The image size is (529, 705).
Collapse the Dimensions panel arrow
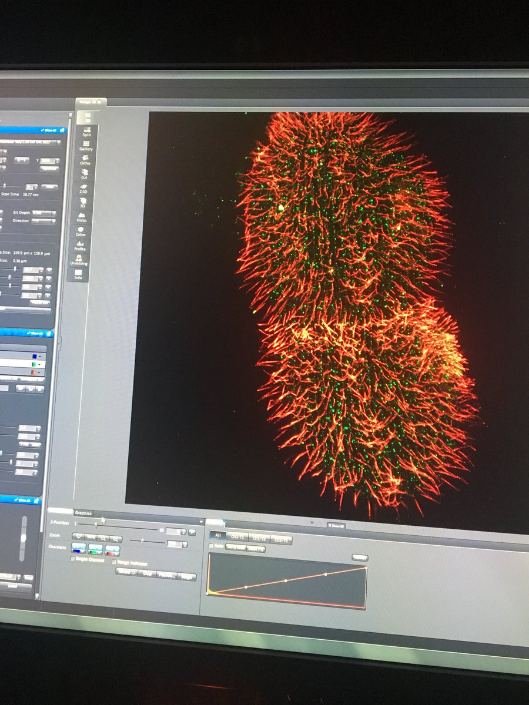(x=202, y=521)
